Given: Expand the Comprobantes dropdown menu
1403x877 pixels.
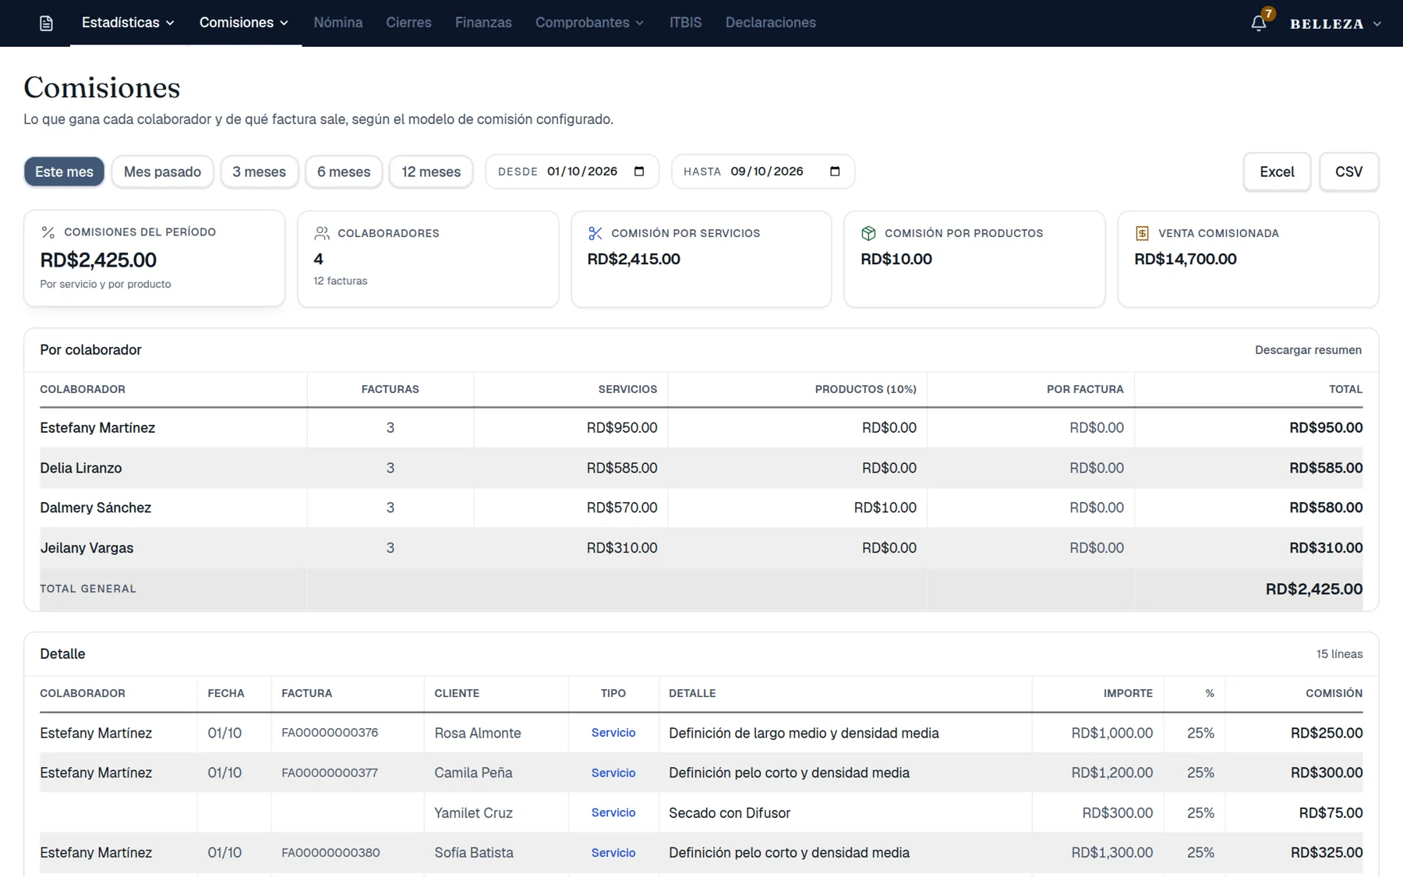Looking at the screenshot, I should click(x=590, y=23).
